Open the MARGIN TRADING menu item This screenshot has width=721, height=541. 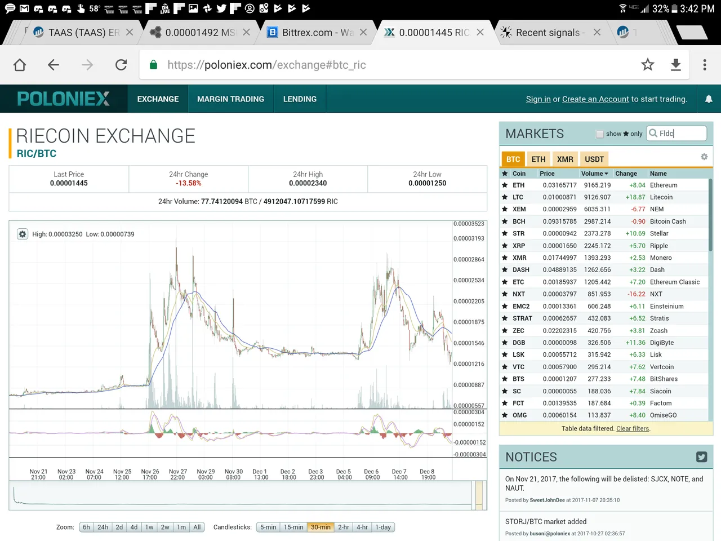(230, 99)
